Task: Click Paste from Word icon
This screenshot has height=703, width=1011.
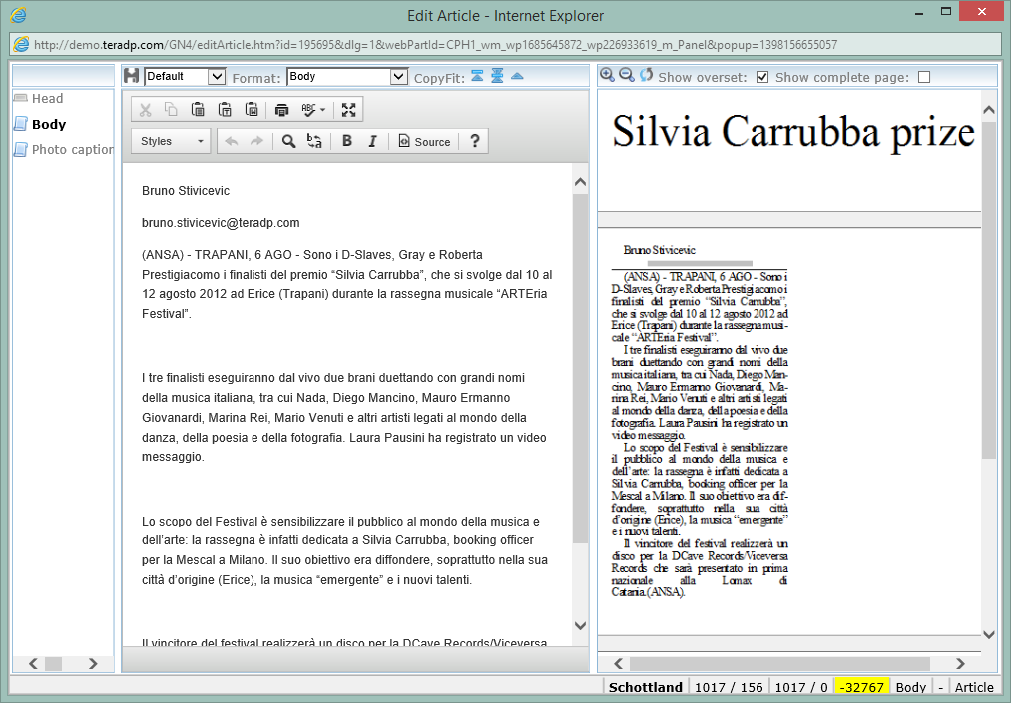Action: pos(252,110)
